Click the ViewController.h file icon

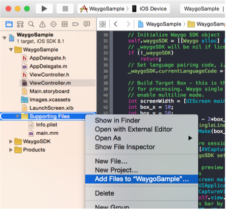pos(25,75)
